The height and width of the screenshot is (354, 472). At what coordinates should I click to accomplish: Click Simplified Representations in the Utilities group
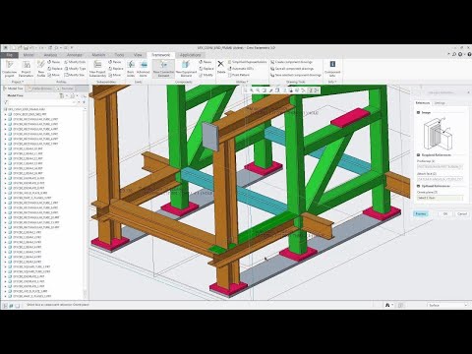tap(247, 62)
